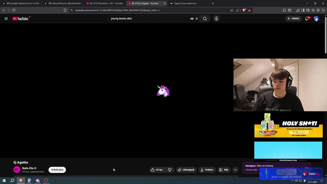Open Discord icon in taskbar
This screenshot has height=184, width=327.
[x=38, y=181]
